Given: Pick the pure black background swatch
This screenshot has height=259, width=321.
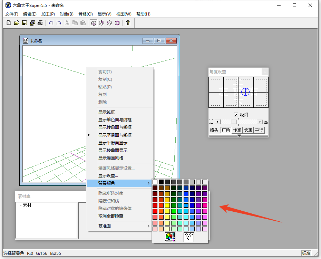Looking at the screenshot, I should (x=161, y=182).
